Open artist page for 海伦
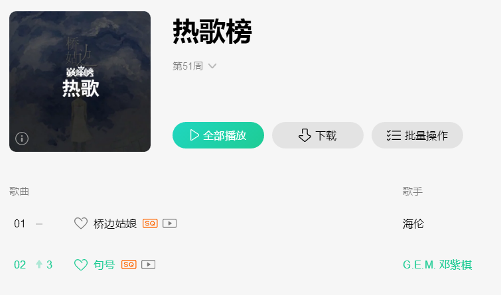The width and height of the screenshot is (501, 295). coord(413,223)
